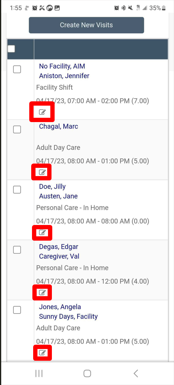Tap Android back navigation icon
Image resolution: width=174 pixels, height=385 pixels.
tap(136, 374)
